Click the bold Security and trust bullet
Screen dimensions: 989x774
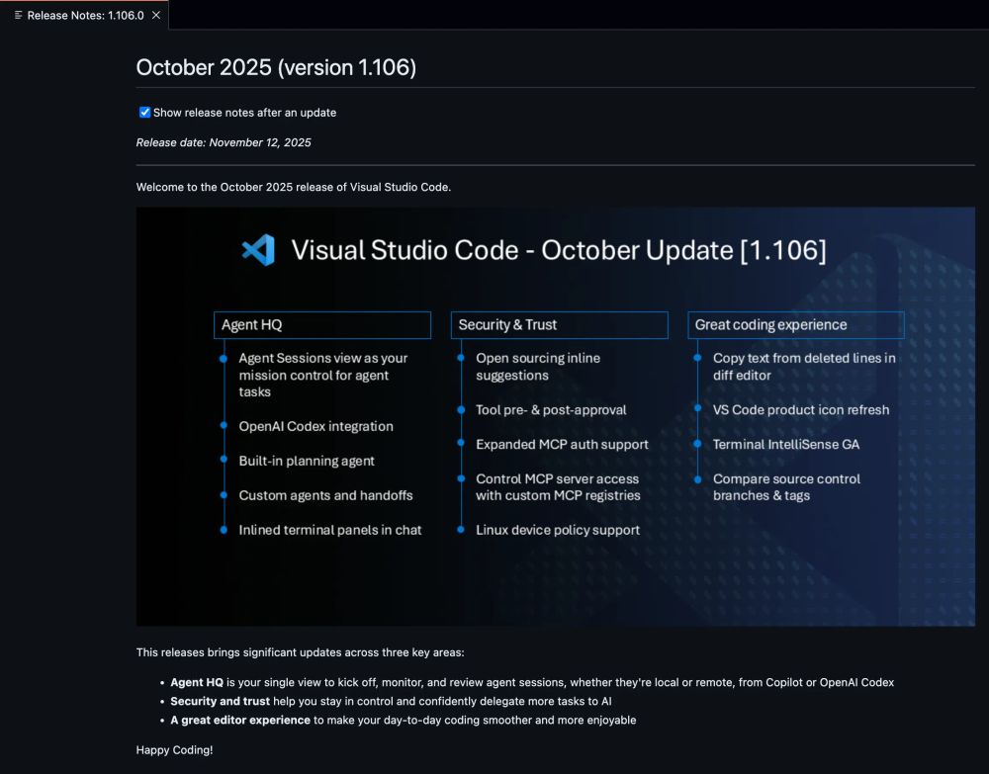click(x=221, y=702)
